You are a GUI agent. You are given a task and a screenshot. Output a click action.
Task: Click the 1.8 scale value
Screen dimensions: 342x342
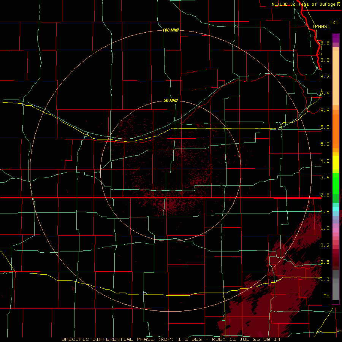click(325, 212)
